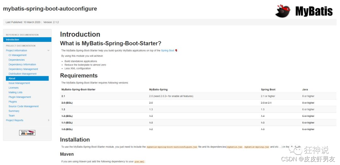View the Distribution Management page

point(23,74)
